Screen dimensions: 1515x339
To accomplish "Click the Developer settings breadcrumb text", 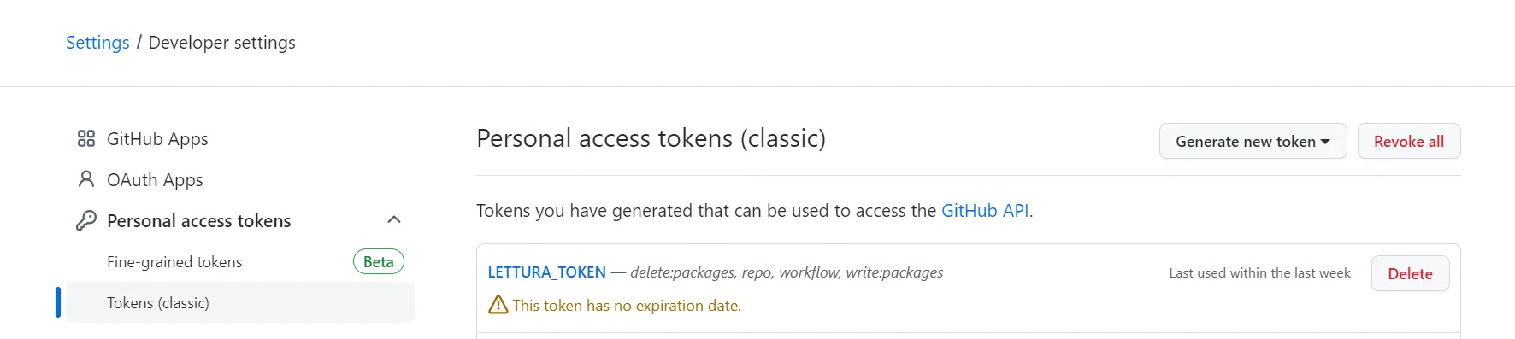I will pyautogui.click(x=222, y=43).
